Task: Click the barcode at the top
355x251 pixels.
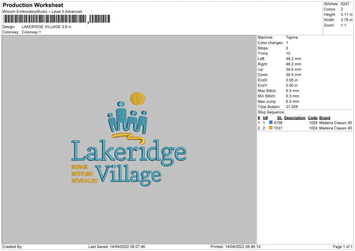Action: pyautogui.click(x=57, y=19)
